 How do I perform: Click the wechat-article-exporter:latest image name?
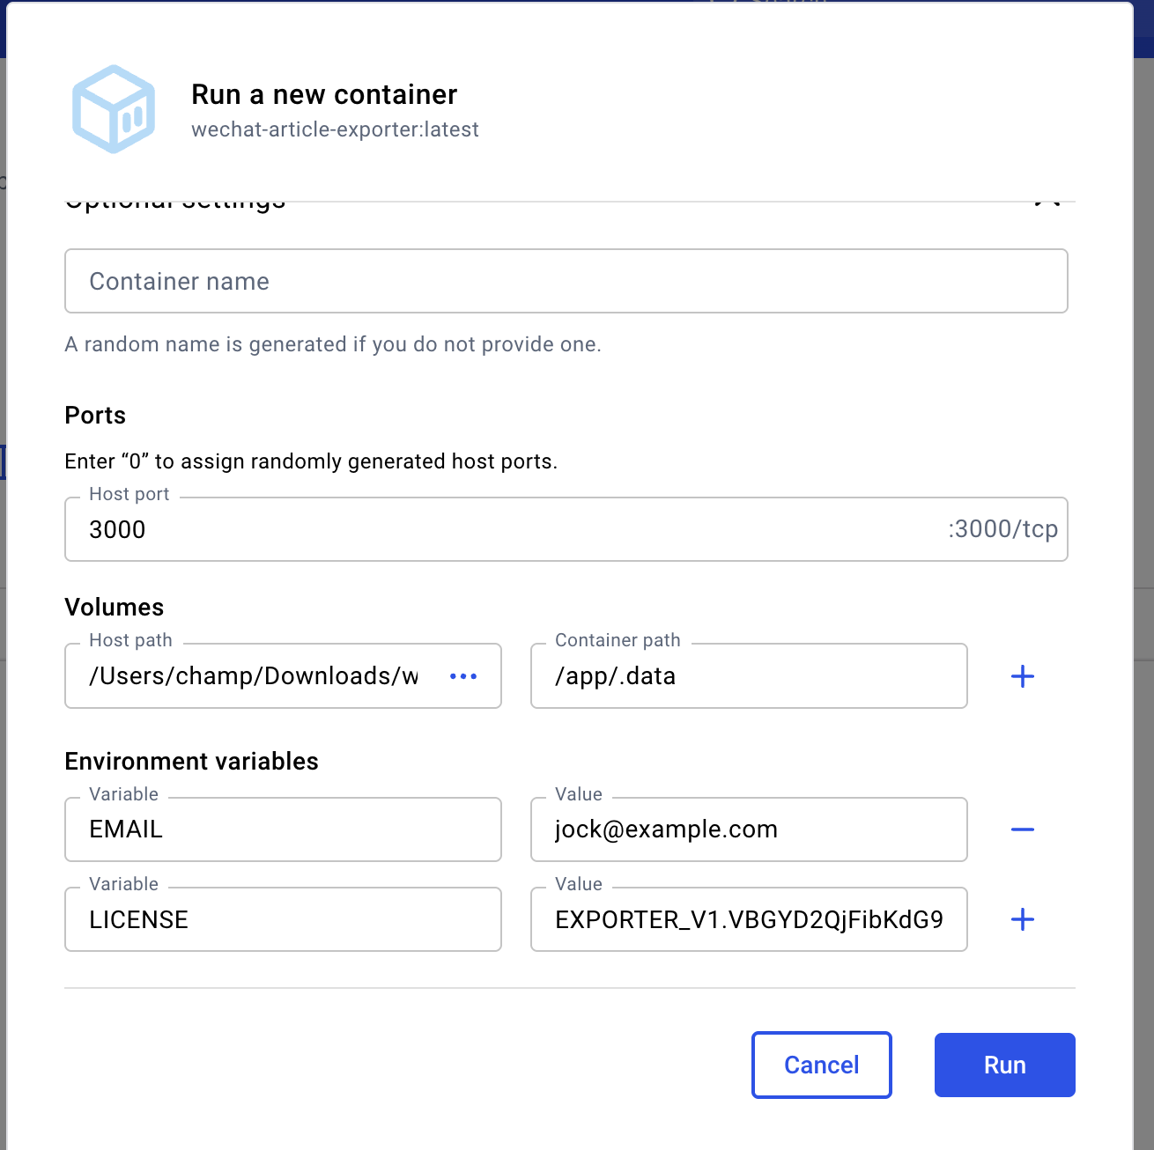point(335,129)
